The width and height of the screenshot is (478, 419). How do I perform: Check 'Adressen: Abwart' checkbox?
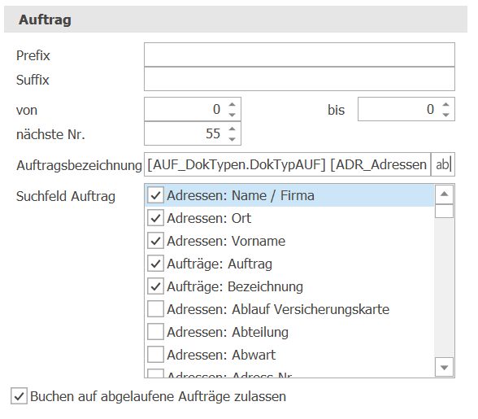pyautogui.click(x=155, y=355)
